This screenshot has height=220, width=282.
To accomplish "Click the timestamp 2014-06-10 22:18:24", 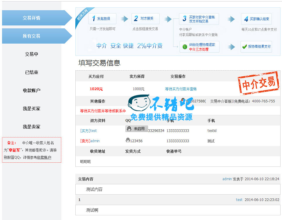I will [x=262, y=179].
